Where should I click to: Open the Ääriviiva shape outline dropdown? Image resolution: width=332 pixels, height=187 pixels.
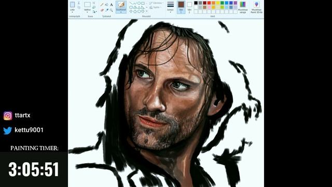pyautogui.click(x=156, y=3)
